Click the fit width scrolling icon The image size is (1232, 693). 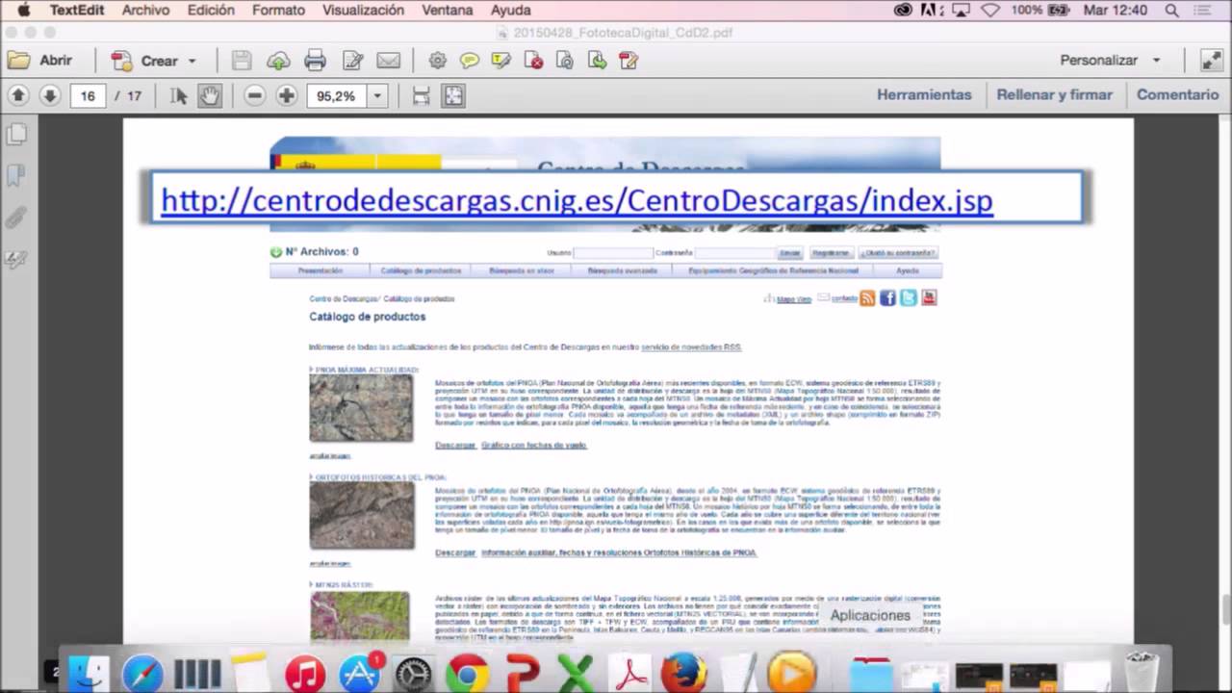point(421,95)
